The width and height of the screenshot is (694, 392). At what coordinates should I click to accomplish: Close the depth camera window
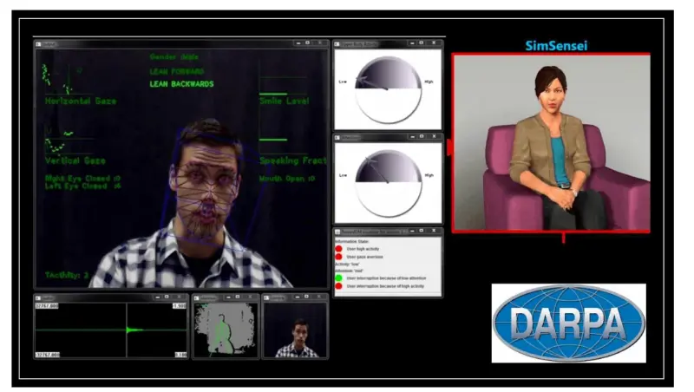(x=250, y=297)
